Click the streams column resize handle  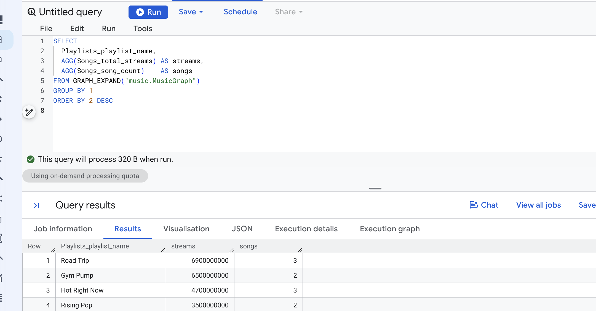(231, 250)
